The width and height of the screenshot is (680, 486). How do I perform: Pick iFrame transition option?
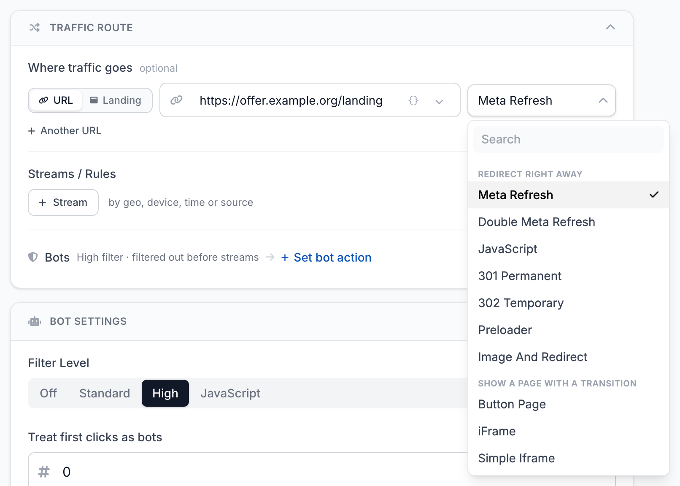point(569,431)
